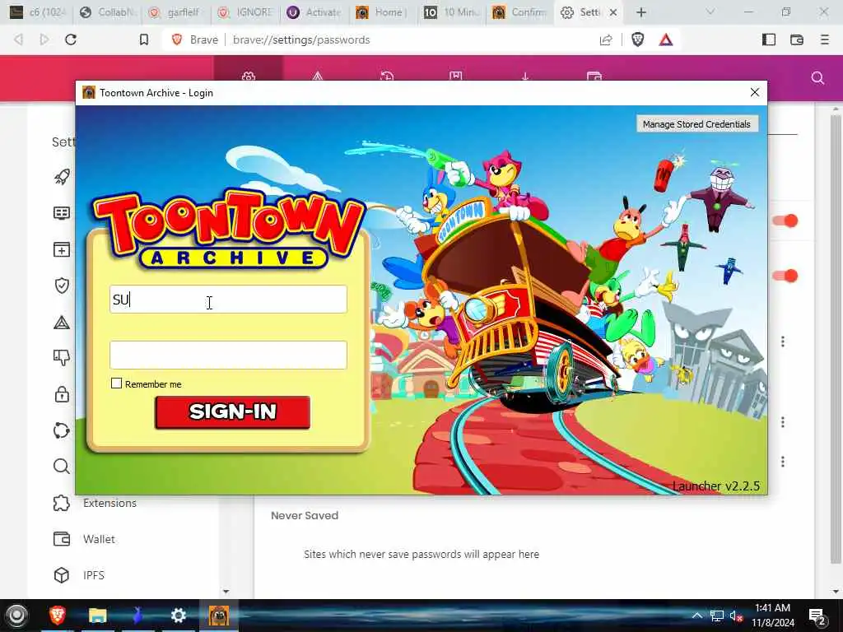Switch to the Activate tab
Image resolution: width=843 pixels, height=632 pixels.
314,12
